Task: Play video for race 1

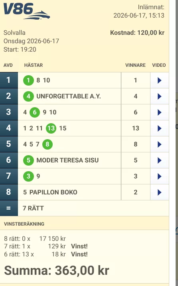Action: point(159,80)
